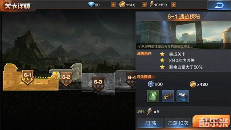Select the green EXP card reward icon
The width and height of the screenshot is (231, 130).
click(153, 96)
